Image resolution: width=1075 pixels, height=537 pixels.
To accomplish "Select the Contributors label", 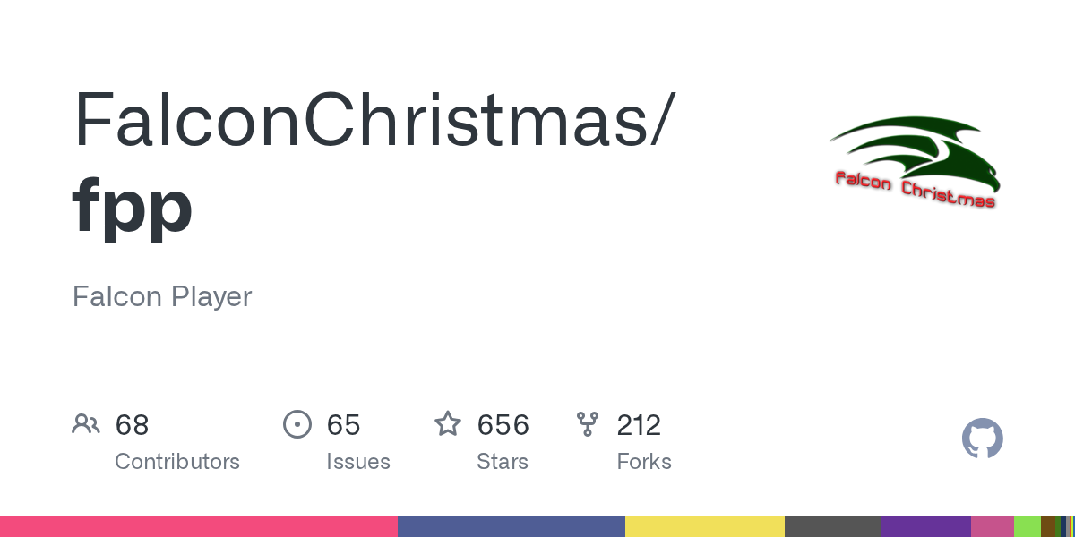I will click(x=177, y=462).
